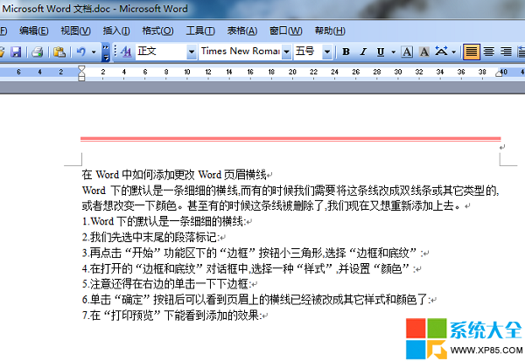Toggle align right
The image size is (525, 361).
[x=506, y=52]
